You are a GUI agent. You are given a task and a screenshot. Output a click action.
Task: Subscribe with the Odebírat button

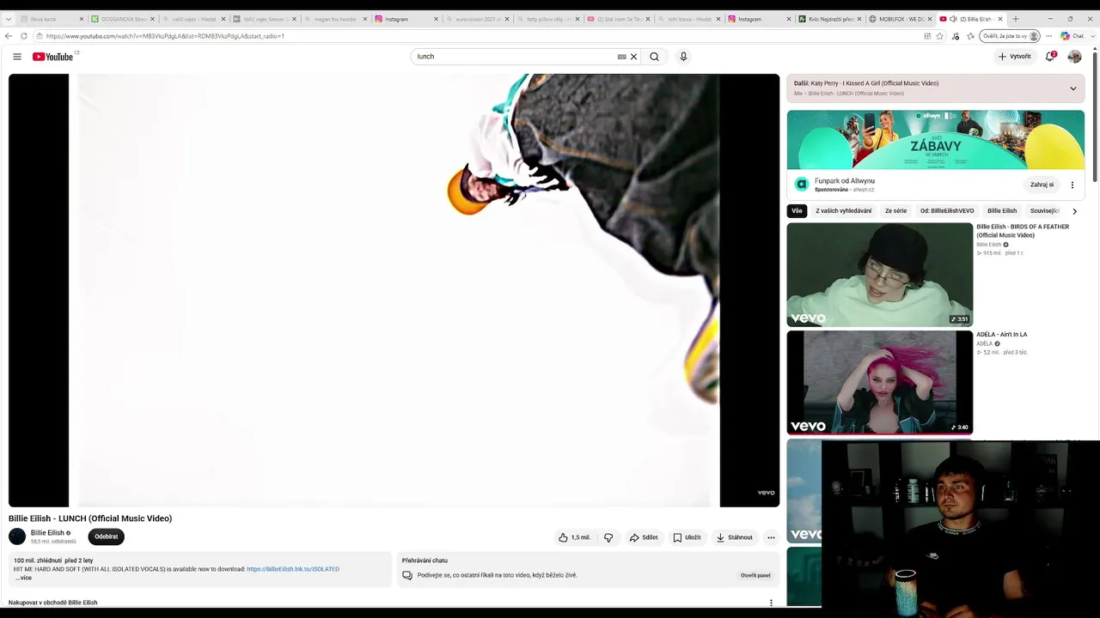coord(107,536)
